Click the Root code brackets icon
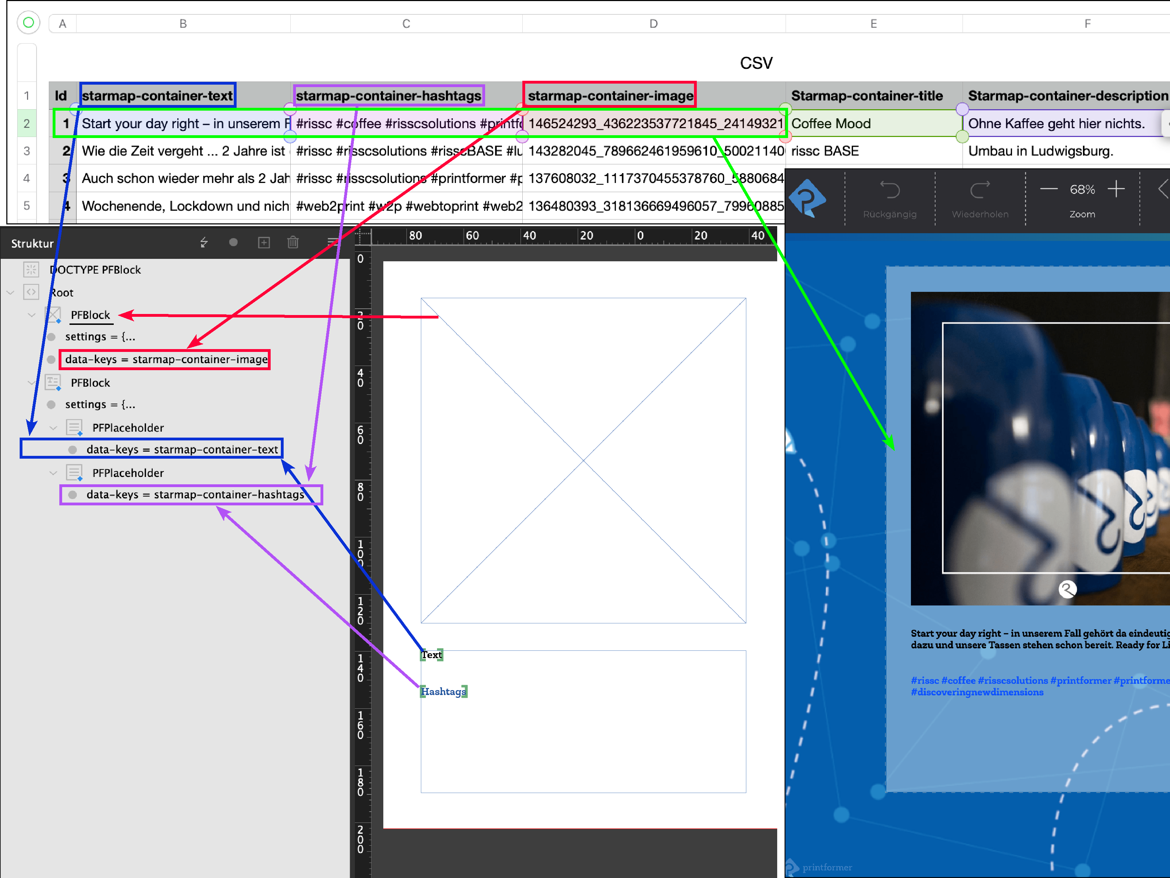 click(x=31, y=292)
